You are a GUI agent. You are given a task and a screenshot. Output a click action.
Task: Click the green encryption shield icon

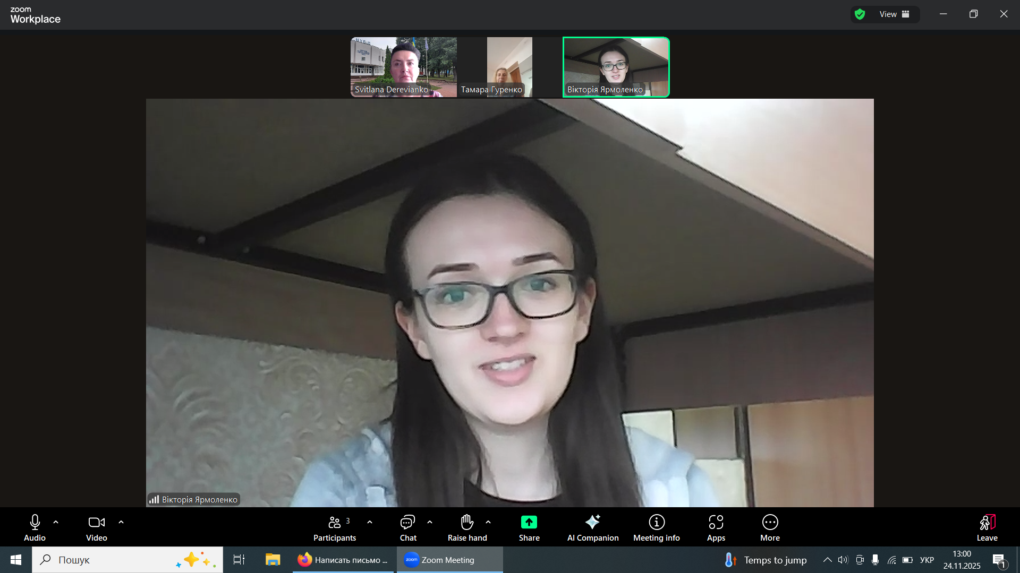click(860, 14)
